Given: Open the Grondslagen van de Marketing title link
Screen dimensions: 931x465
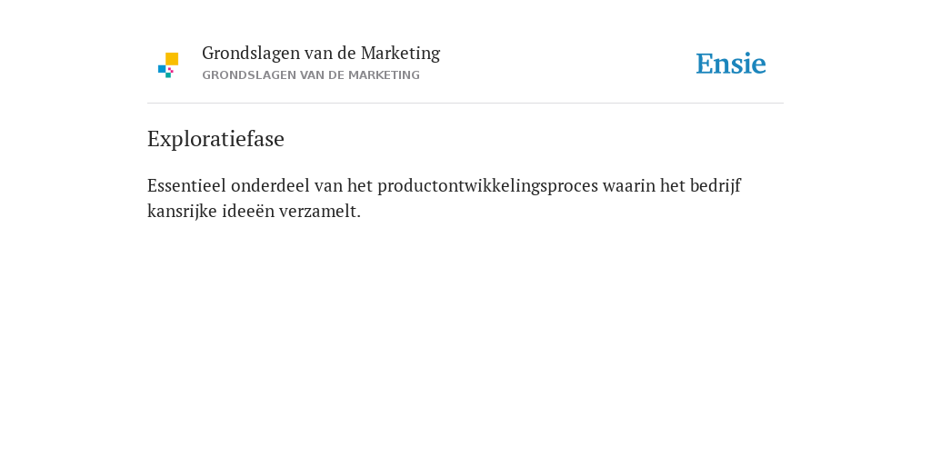Looking at the screenshot, I should (321, 54).
